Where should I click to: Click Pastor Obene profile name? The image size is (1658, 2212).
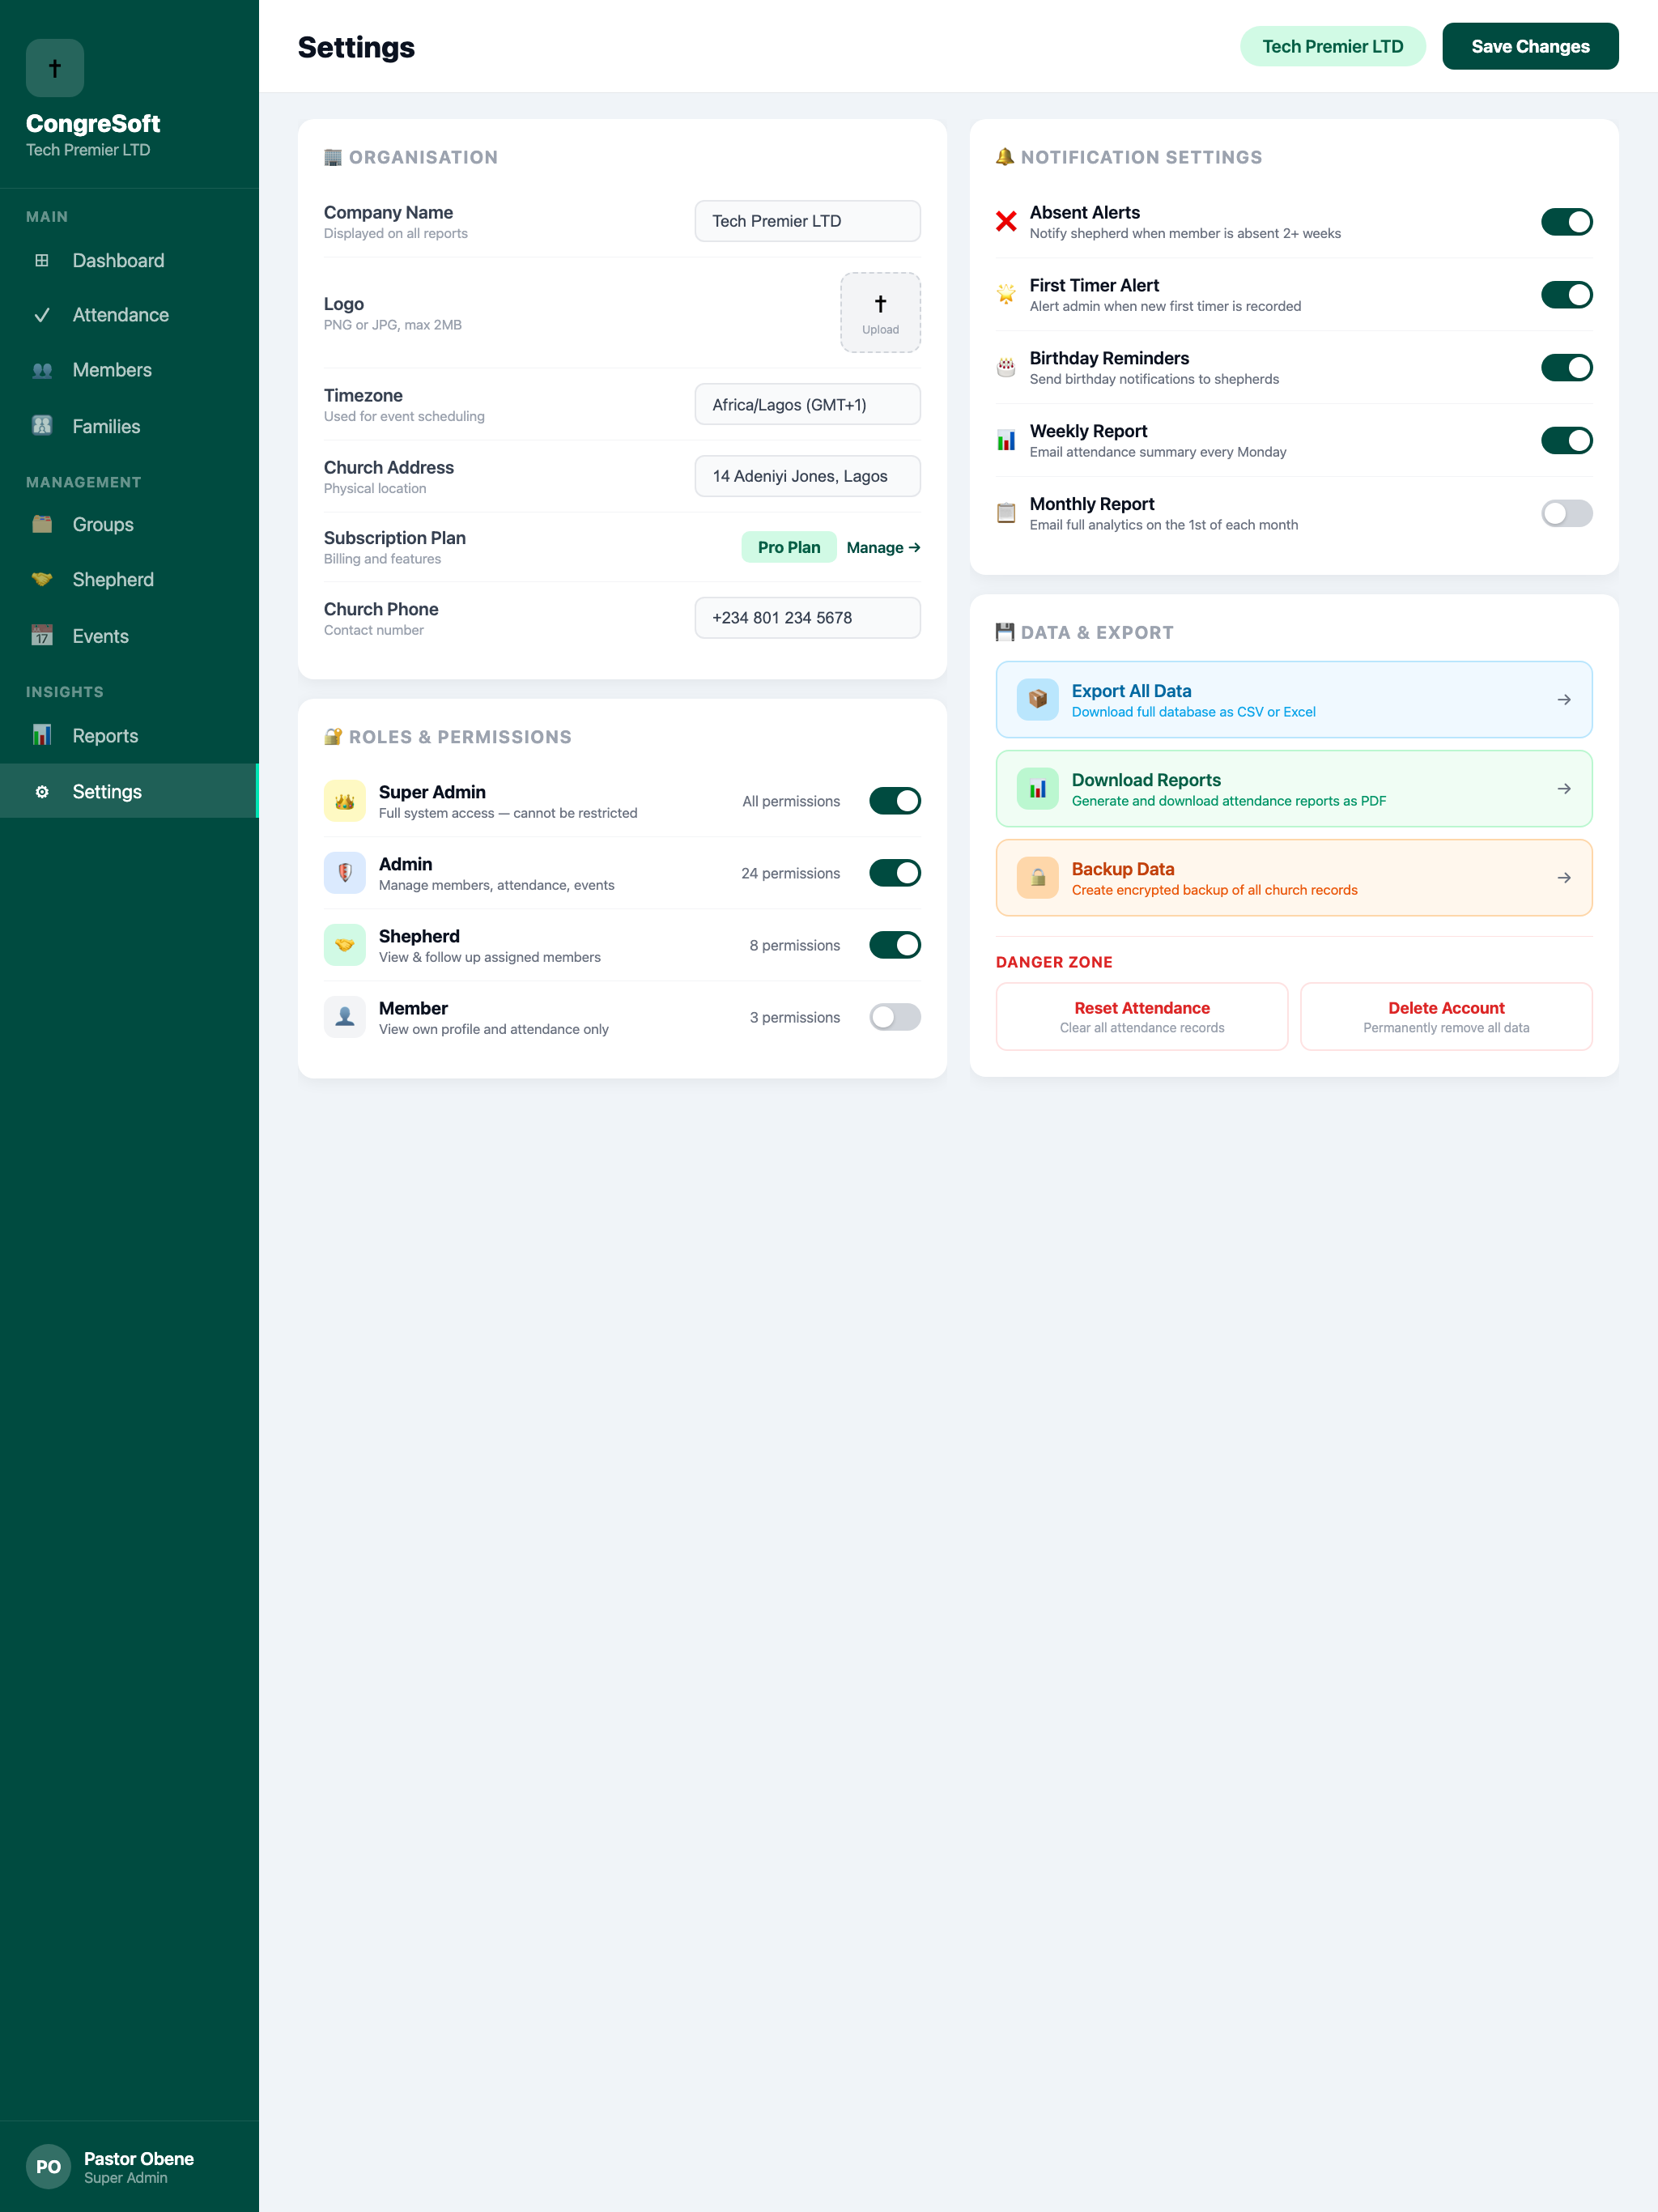[139, 2159]
